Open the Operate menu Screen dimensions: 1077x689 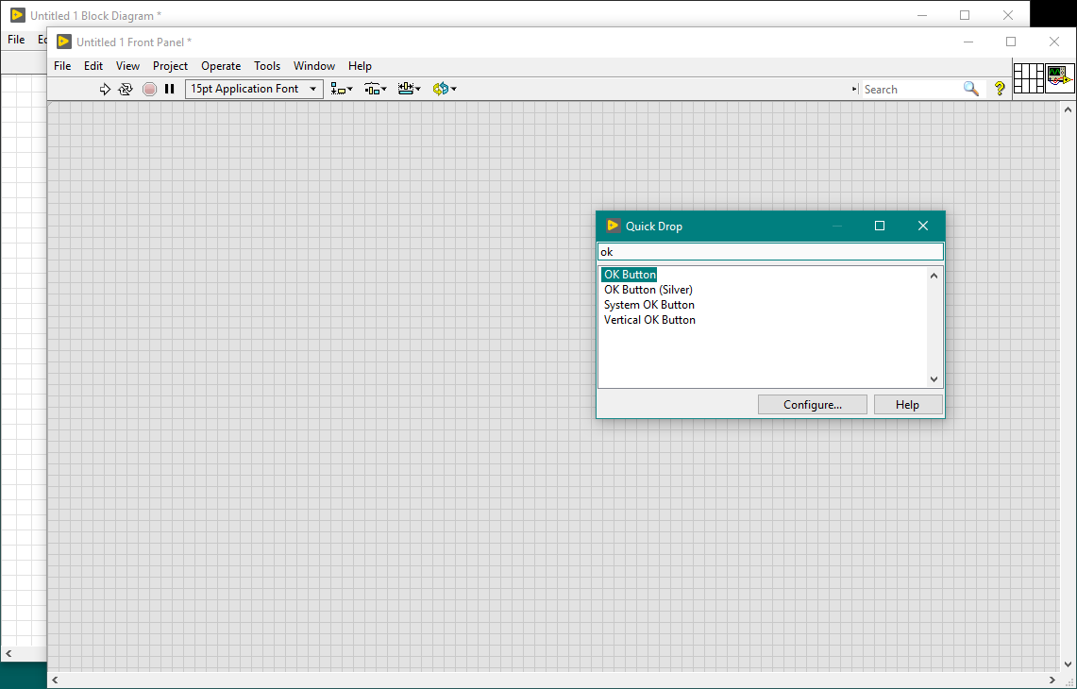pos(221,66)
